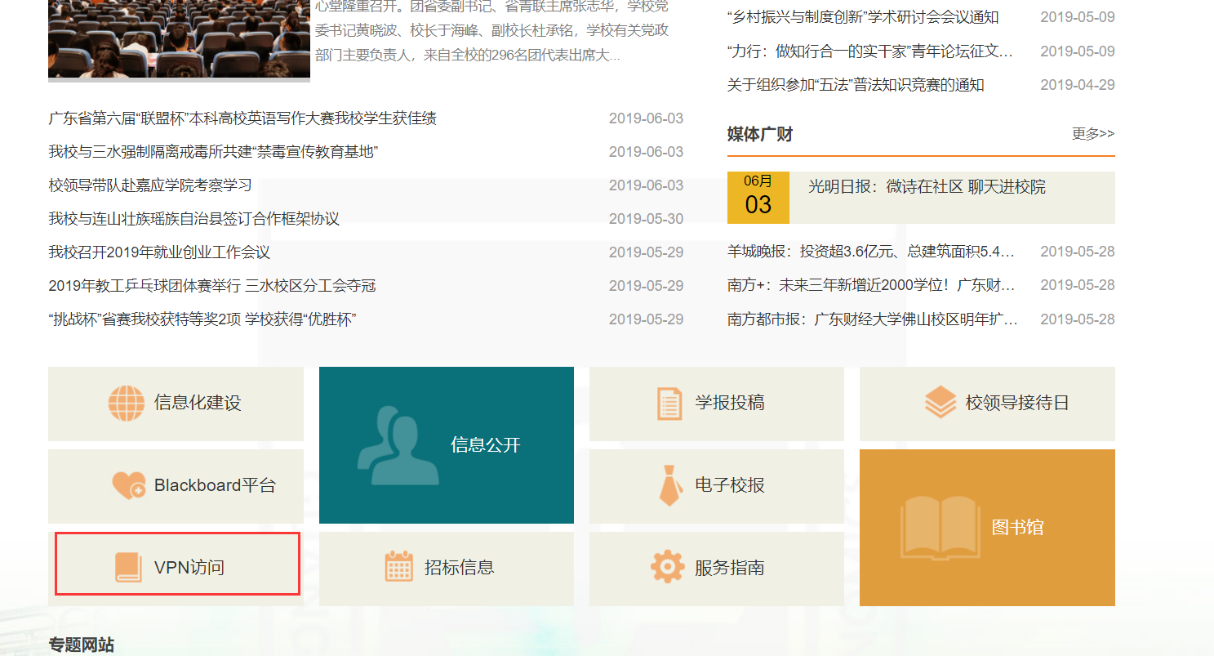The image size is (1214, 656).
Task: Expand 更多>> in 媒体广财 section
Action: click(1092, 134)
